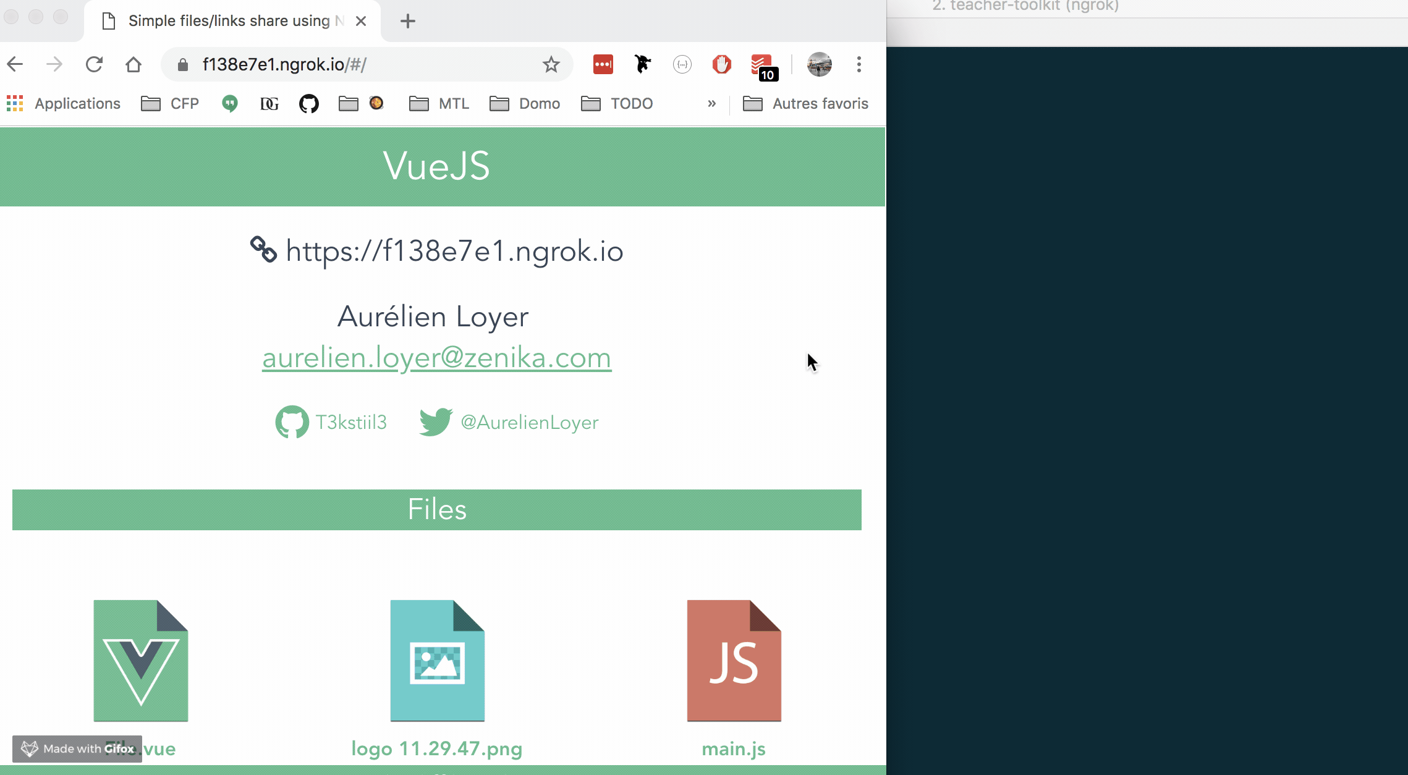
Task: Select the Simple files/links share tab
Action: tap(229, 21)
